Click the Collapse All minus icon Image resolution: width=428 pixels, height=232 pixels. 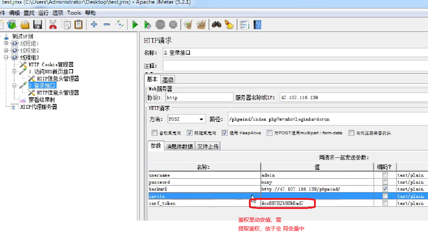(107, 25)
